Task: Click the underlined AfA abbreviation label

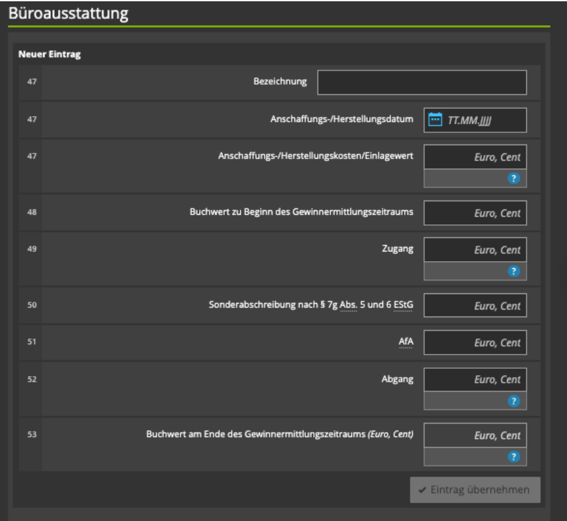Action: point(405,342)
